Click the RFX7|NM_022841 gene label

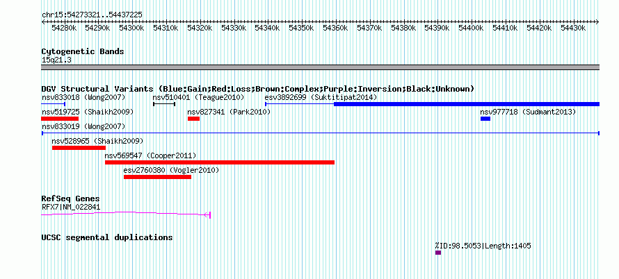71,208
